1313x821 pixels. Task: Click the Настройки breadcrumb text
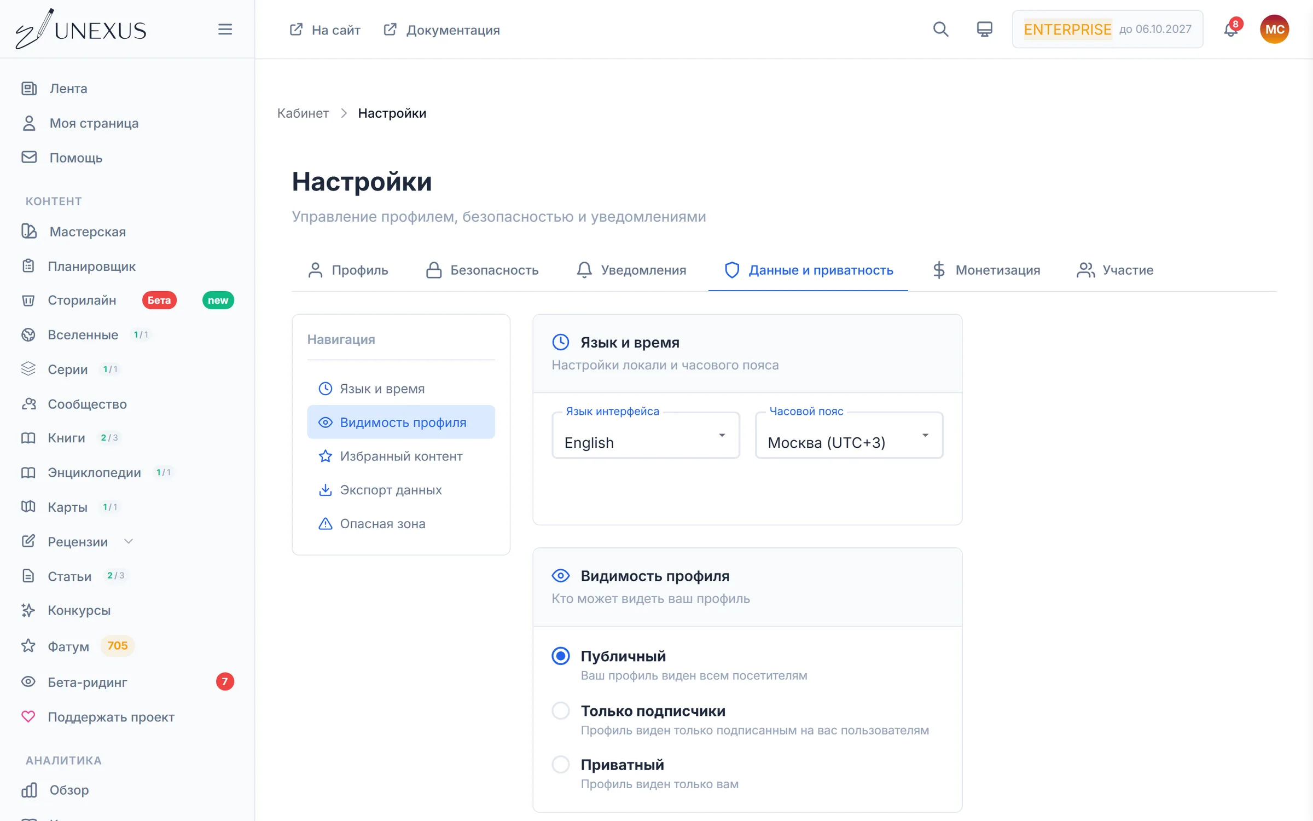(392, 113)
